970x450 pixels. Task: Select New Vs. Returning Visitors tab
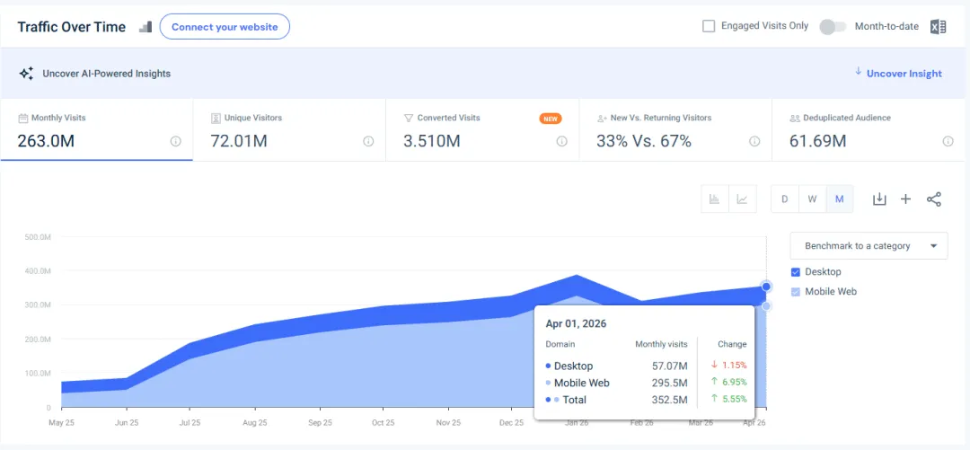pos(675,130)
